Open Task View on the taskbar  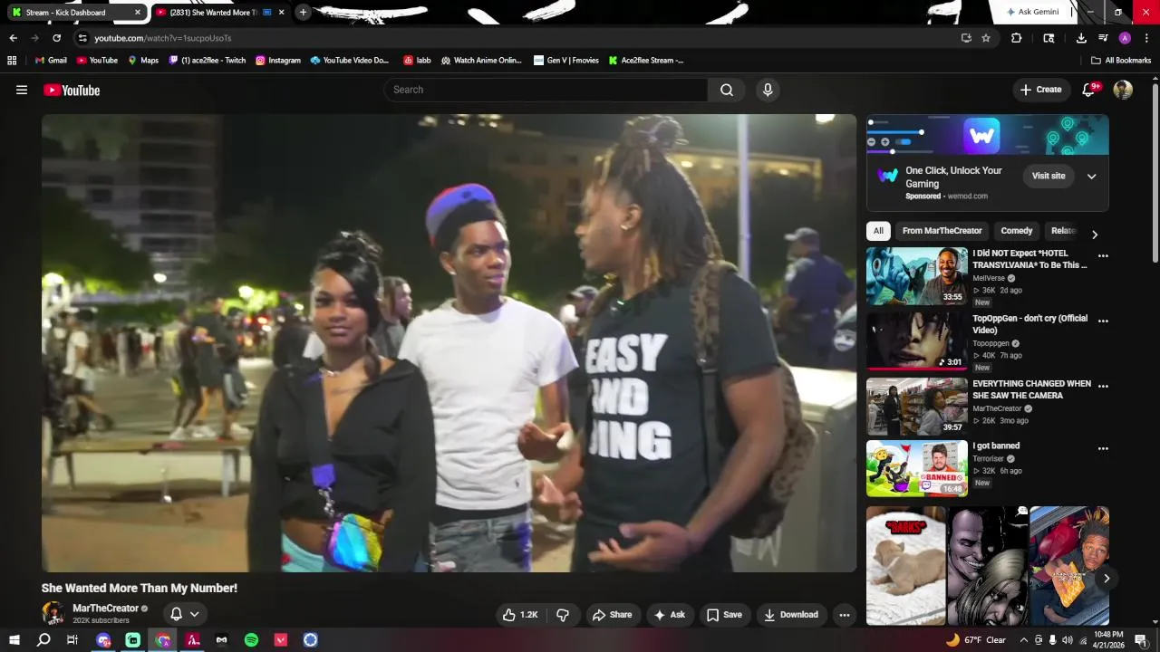coord(72,640)
